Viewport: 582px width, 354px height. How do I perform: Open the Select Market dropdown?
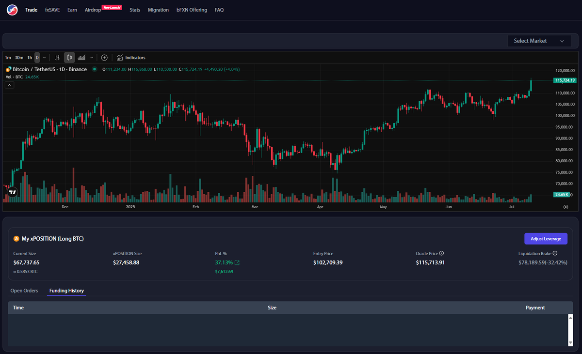click(x=539, y=41)
